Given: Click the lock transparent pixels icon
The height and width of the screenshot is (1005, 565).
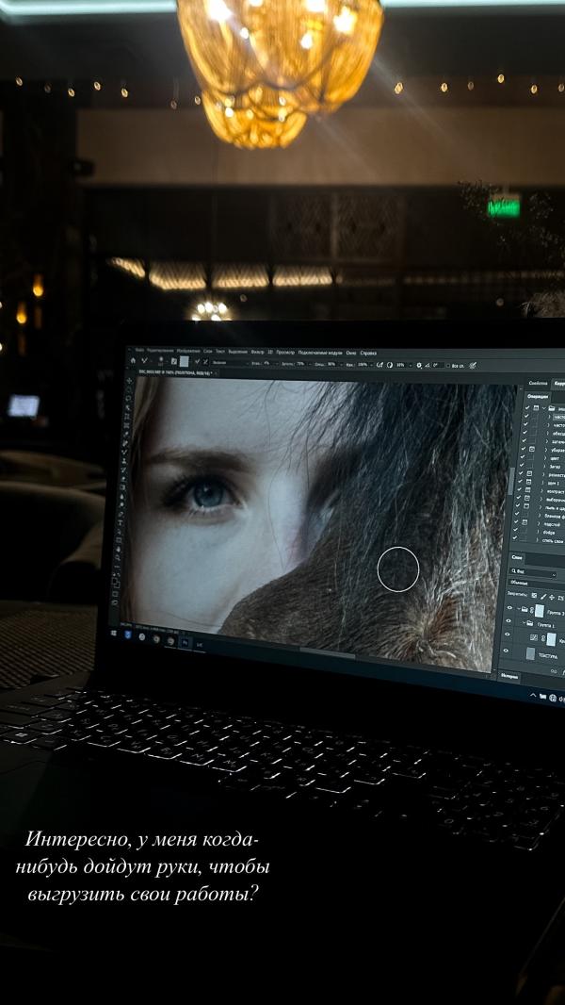Looking at the screenshot, I should (x=533, y=596).
